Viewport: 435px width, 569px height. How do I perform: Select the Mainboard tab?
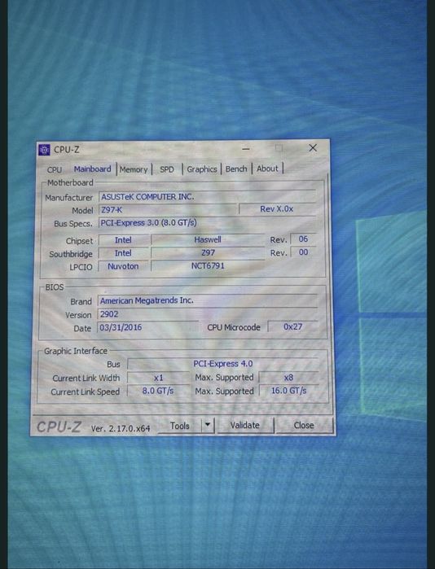(92, 169)
